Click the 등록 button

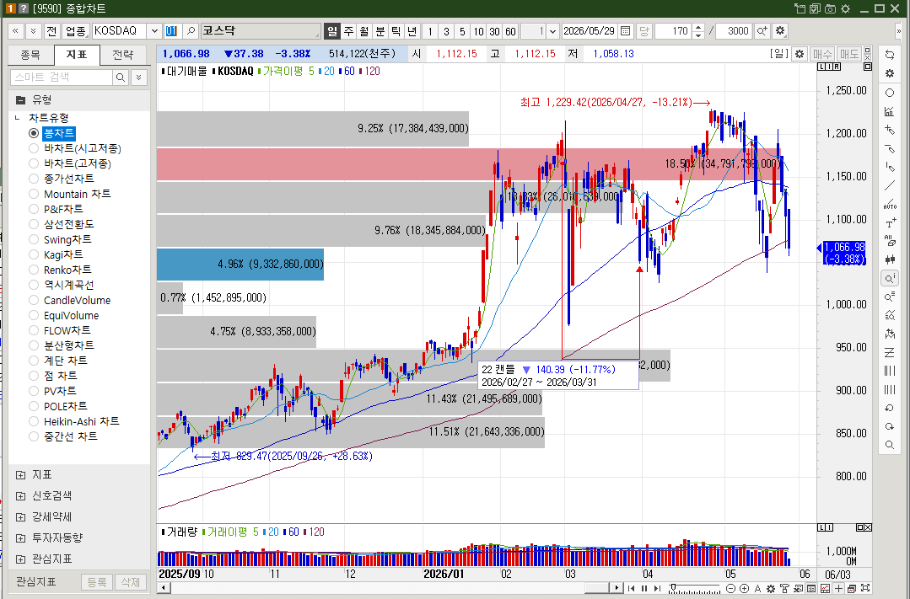click(x=96, y=581)
